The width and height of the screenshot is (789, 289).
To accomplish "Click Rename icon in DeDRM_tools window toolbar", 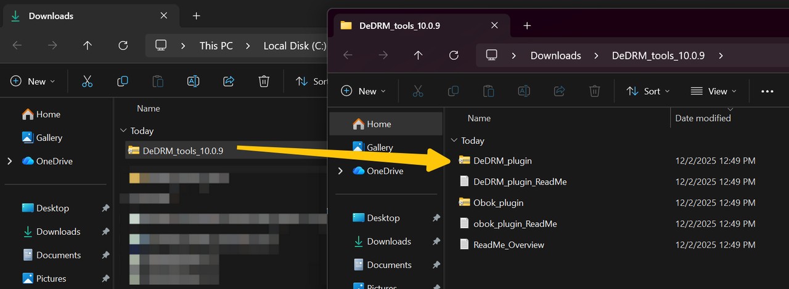I will (524, 91).
